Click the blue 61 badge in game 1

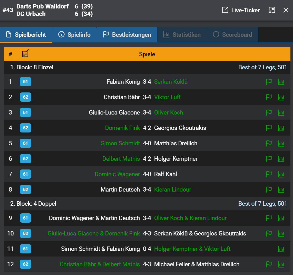pos(25,82)
